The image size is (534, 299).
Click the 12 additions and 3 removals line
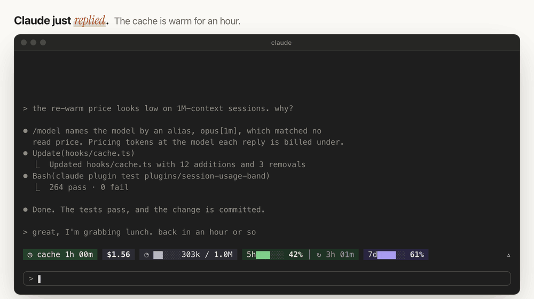point(177,164)
